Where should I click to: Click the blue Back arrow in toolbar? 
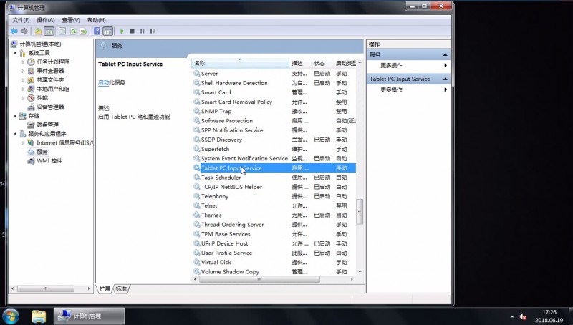(x=14, y=31)
